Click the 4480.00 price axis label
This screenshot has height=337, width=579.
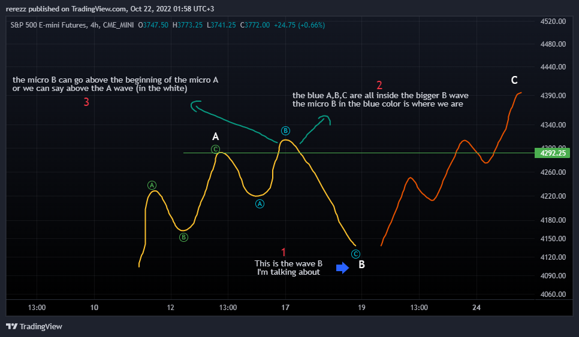tap(553, 44)
